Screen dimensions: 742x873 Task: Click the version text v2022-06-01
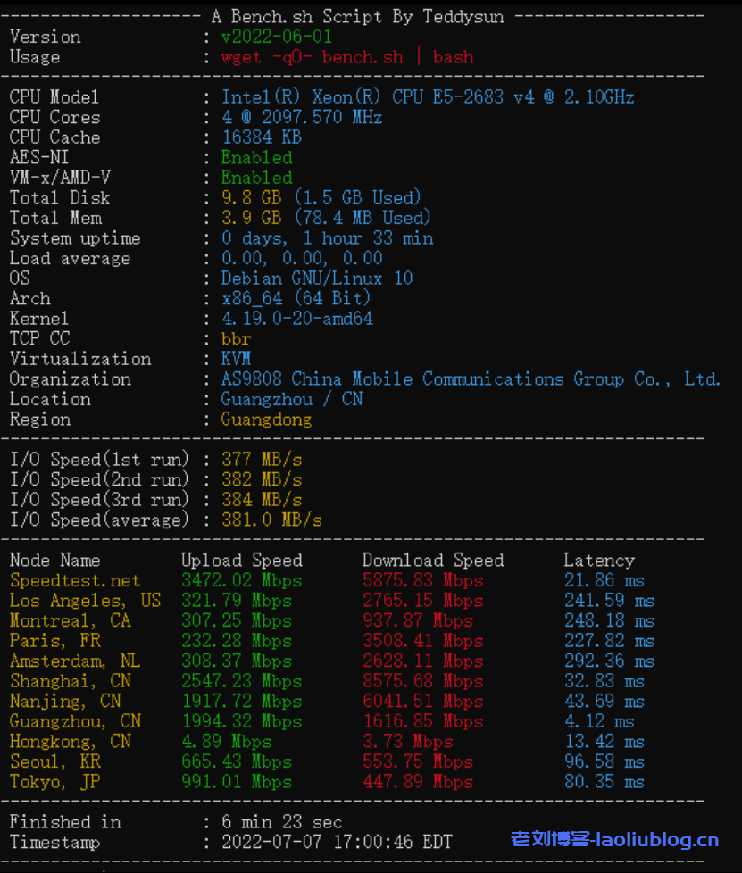[277, 37]
